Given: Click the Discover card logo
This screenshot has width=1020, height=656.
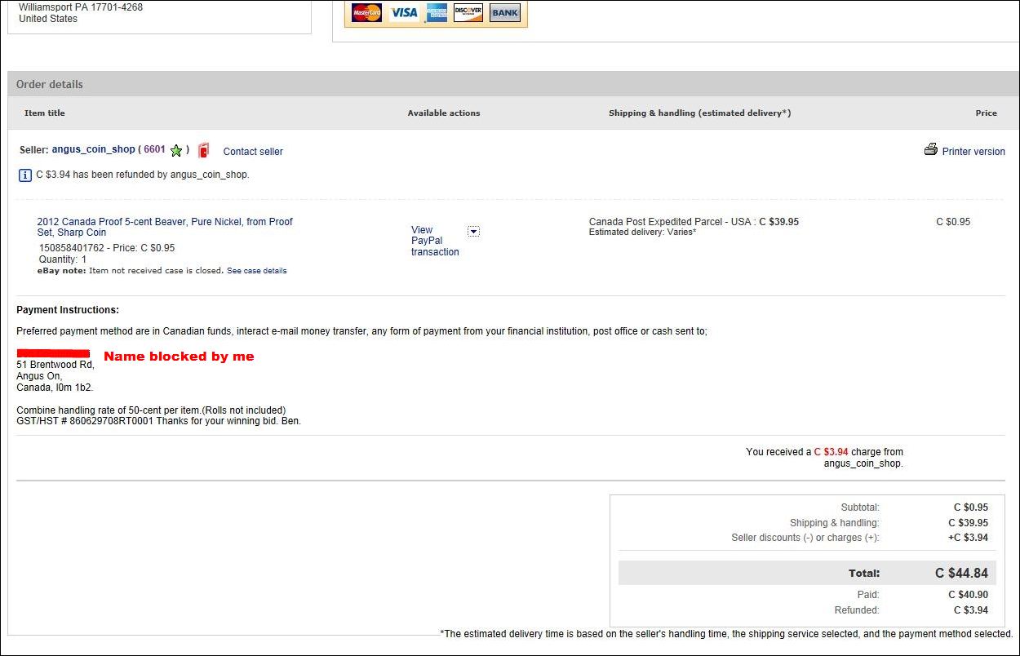Looking at the screenshot, I should click(468, 12).
